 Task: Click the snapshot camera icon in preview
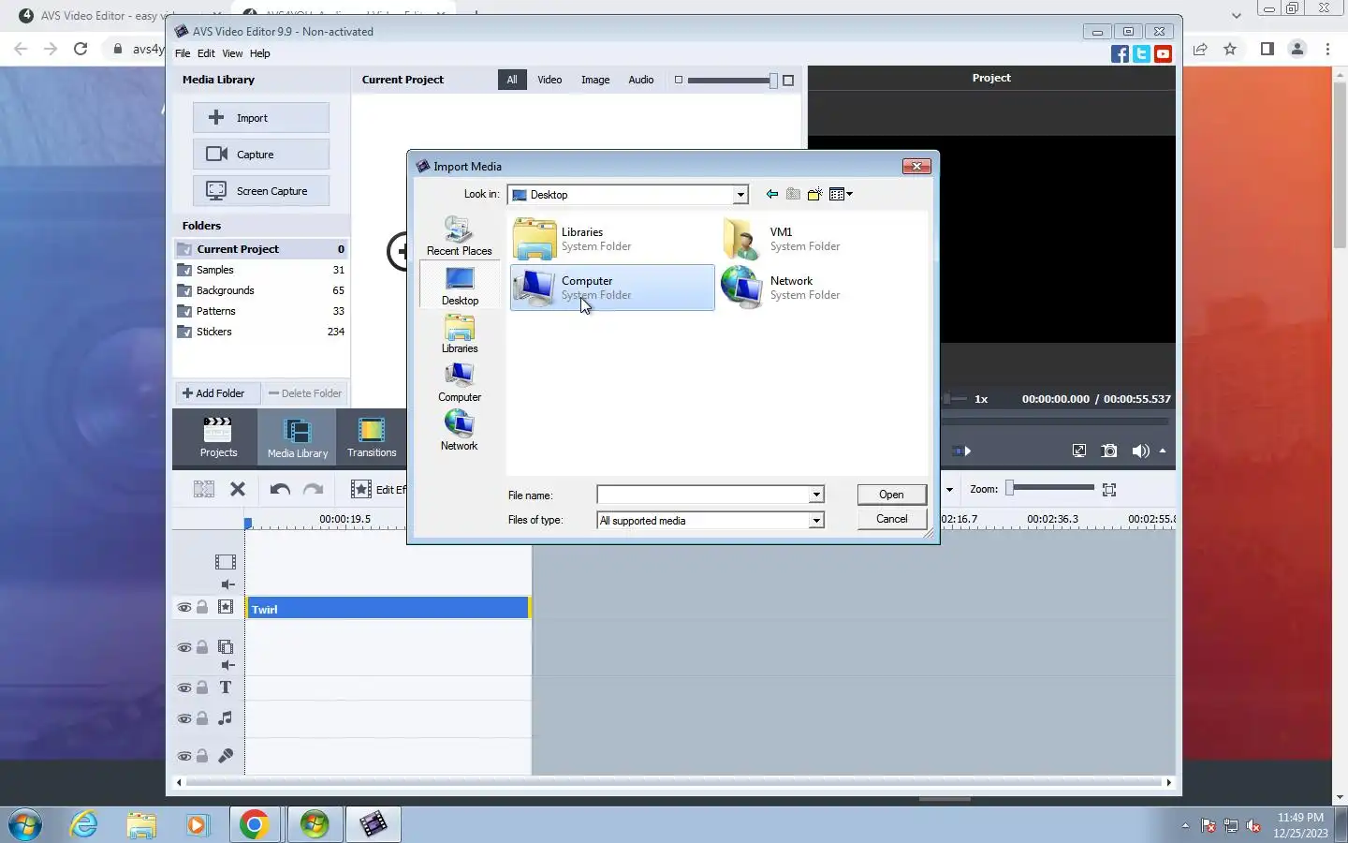point(1109,451)
